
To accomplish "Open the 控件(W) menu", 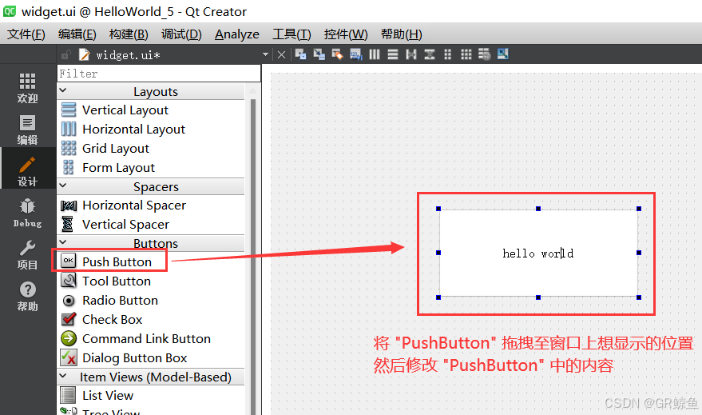I will pyautogui.click(x=346, y=34).
